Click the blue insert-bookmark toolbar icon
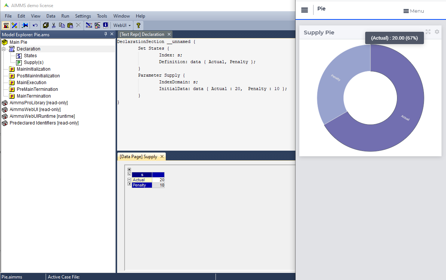 click(25, 25)
